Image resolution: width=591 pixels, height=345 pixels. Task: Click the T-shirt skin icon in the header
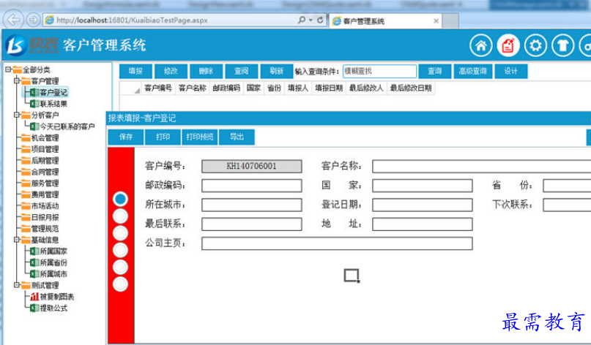click(x=563, y=46)
